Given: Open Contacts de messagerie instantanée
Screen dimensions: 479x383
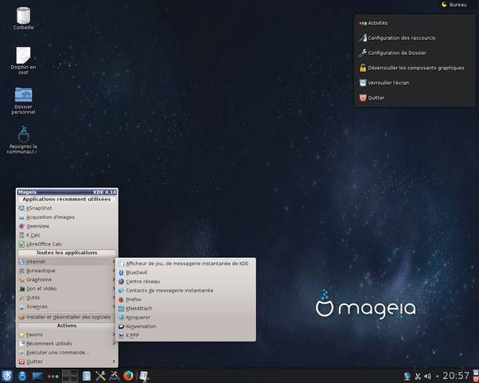Looking at the screenshot, I should [x=185, y=291].
